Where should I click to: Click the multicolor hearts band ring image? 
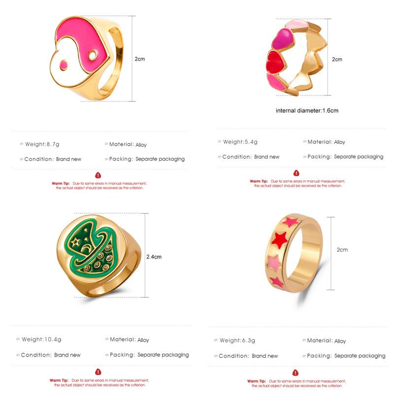coord(296,58)
